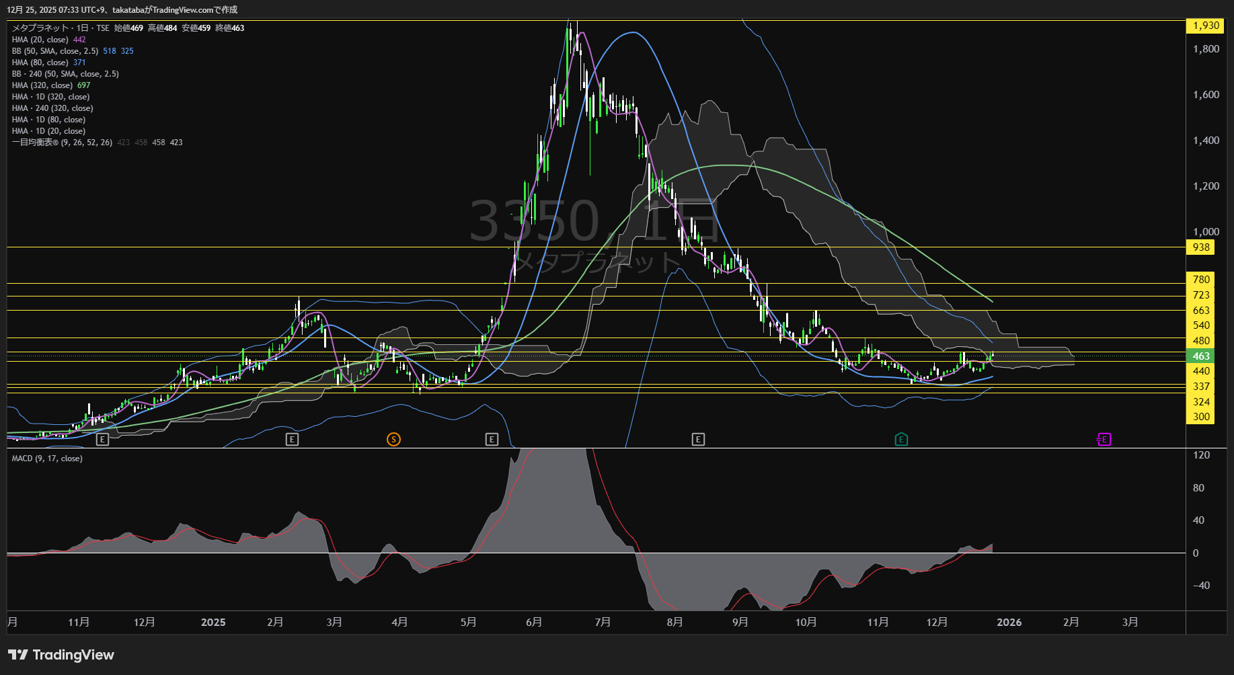Select the earnings E marker in May
1234x675 pixels.
[492, 439]
